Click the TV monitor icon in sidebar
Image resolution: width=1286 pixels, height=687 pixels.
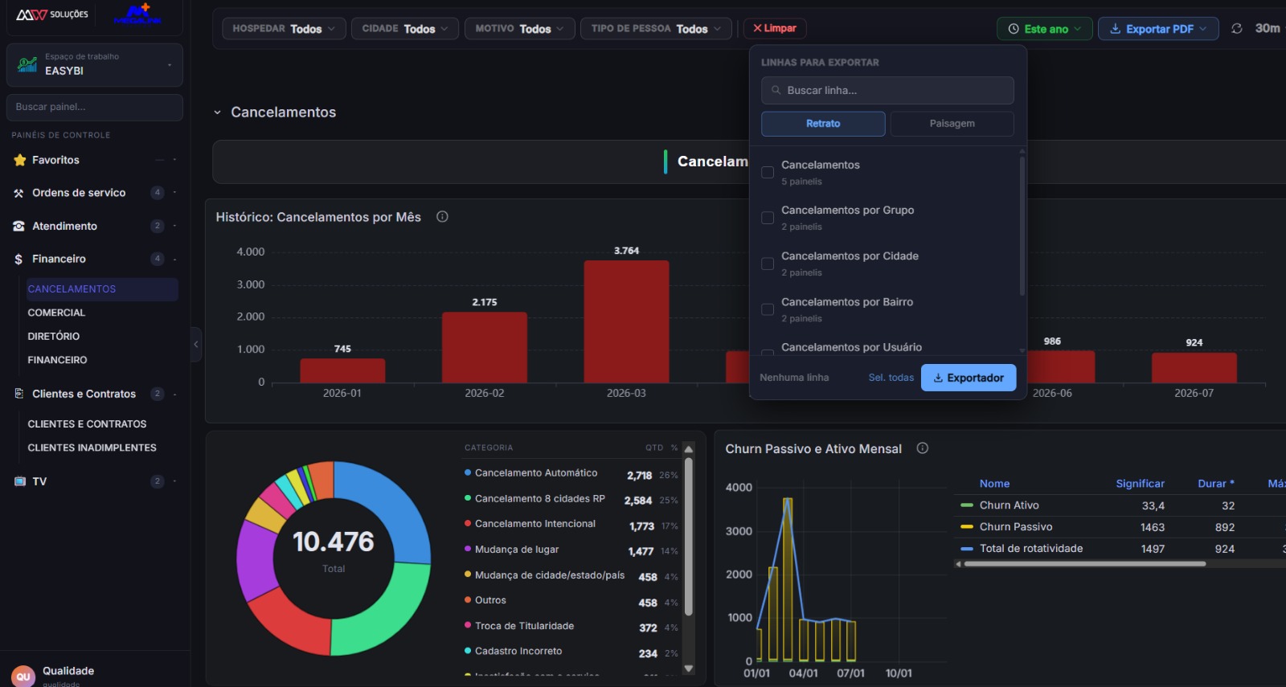point(20,481)
